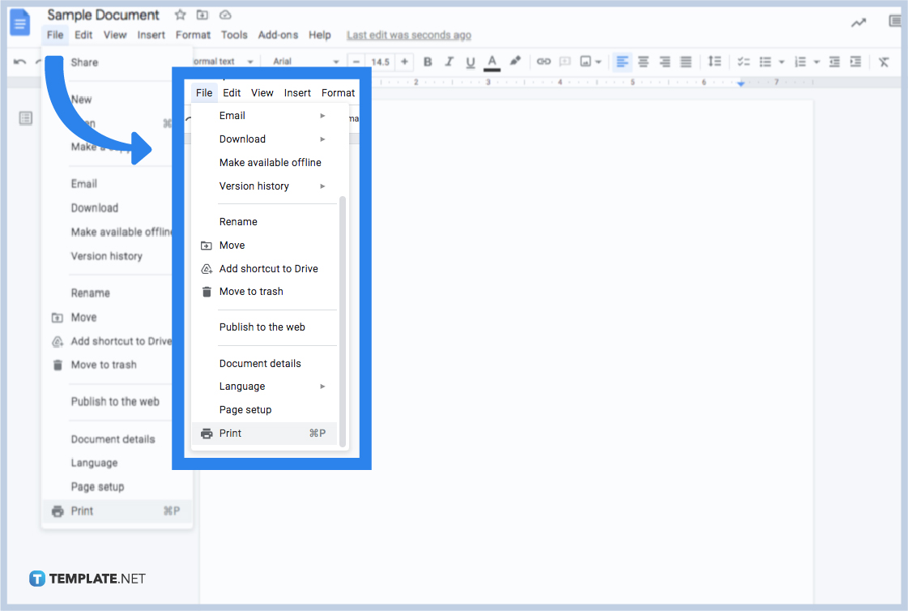Image resolution: width=908 pixels, height=611 pixels.
Task: Toggle the checklist formatting
Action: 743,62
